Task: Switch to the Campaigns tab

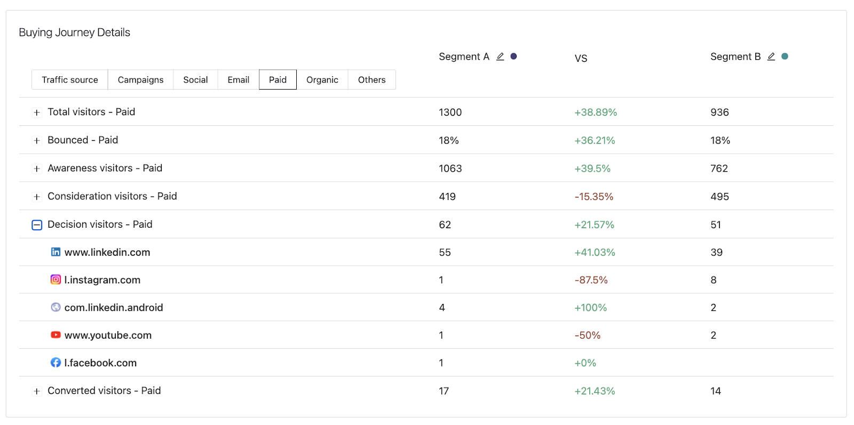Action: click(x=140, y=79)
